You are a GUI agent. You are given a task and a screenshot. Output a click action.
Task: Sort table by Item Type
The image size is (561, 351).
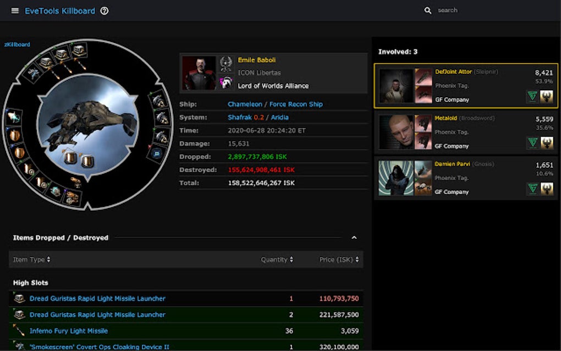[31, 260]
